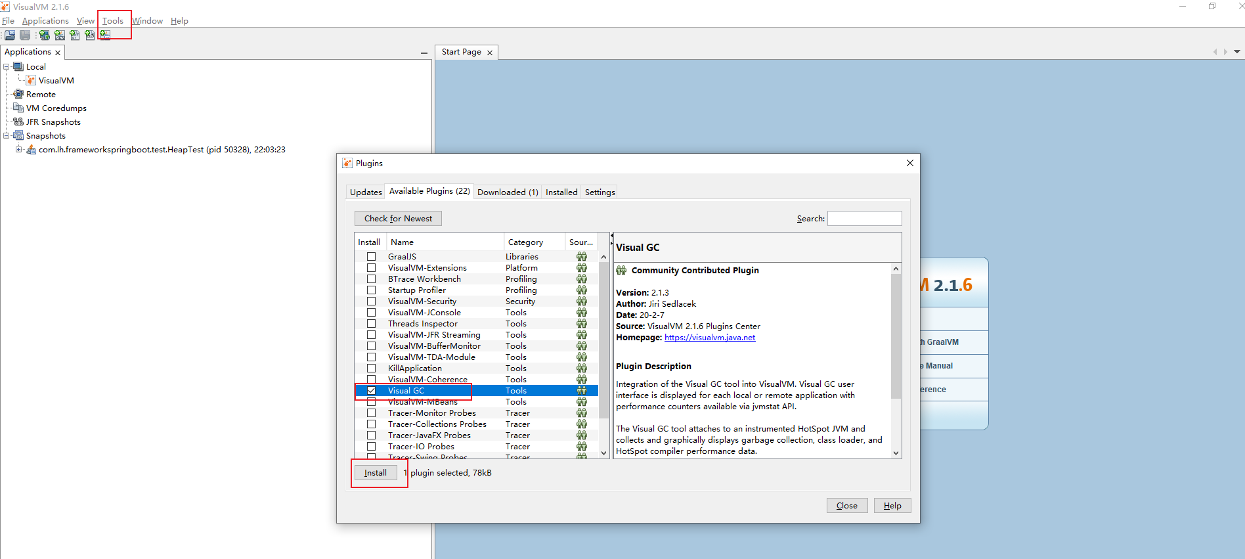
Task: Click the Load snapshot toolbar icon
Action: pyautogui.click(x=10, y=35)
